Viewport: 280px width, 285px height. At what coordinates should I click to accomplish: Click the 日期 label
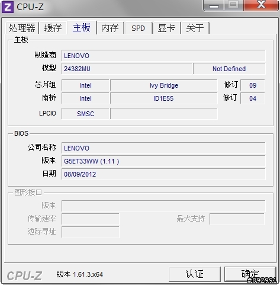[49, 174]
